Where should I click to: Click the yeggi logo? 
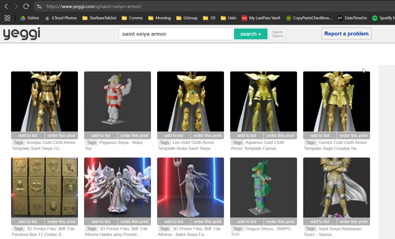click(x=22, y=34)
